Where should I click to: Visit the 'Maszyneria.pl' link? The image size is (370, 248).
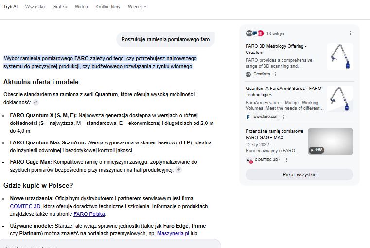pyautogui.click(x=174, y=234)
